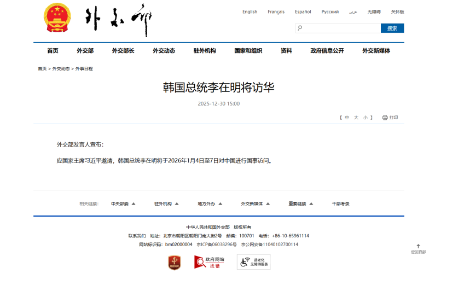Viewport: 470px width, 285px height.
Task: Switch site language to Русский
Action: pyautogui.click(x=330, y=11)
